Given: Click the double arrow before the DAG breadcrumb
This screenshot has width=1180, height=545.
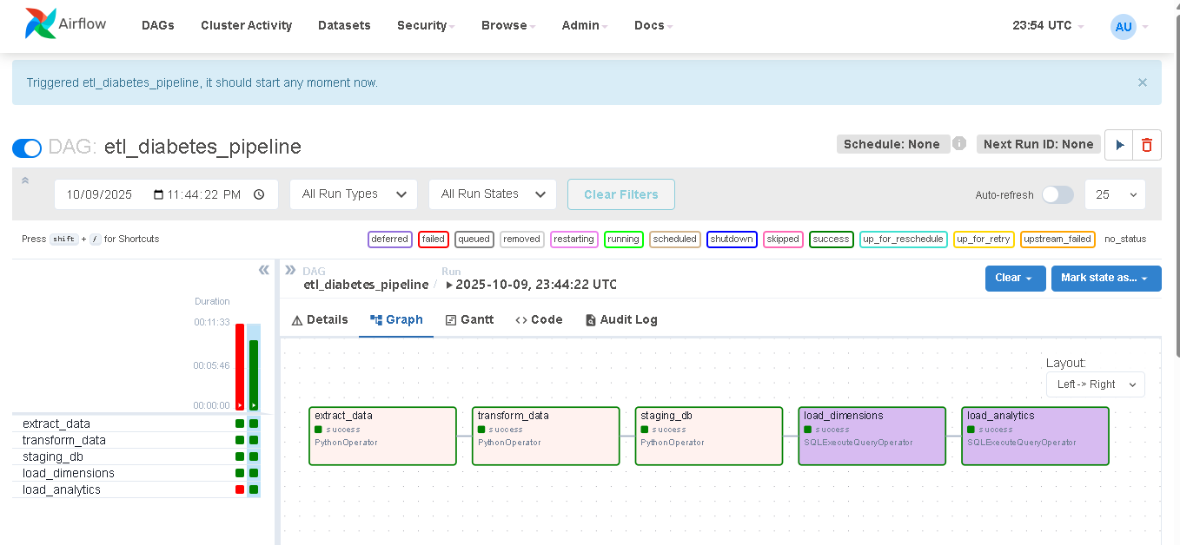Looking at the screenshot, I should click(291, 270).
